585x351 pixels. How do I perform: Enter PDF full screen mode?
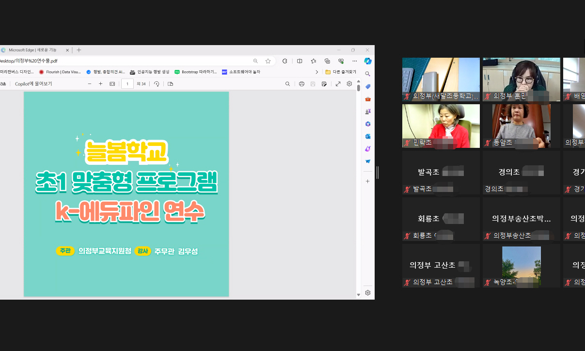tap(338, 84)
